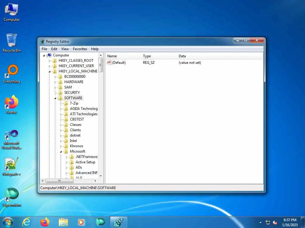Select the Clients key
The image size is (305, 228).
pos(75,130)
